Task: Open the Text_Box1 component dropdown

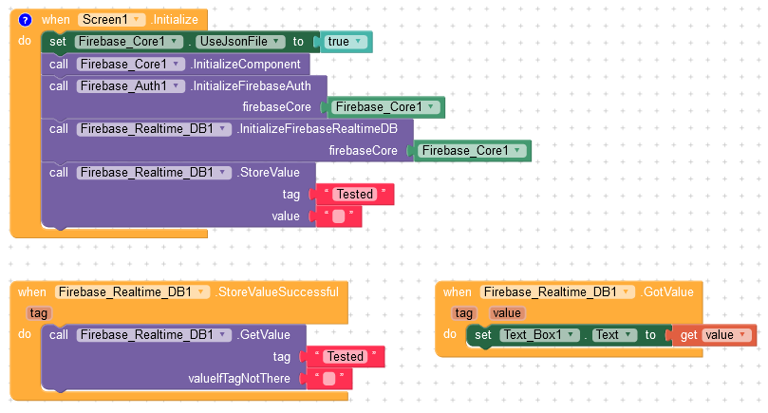Action: 540,335
